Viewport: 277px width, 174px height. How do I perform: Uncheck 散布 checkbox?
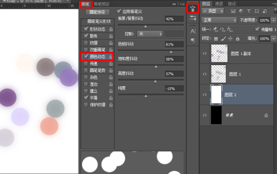86,36
